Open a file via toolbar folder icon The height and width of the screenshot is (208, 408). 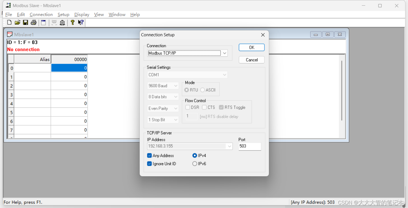pos(18,23)
